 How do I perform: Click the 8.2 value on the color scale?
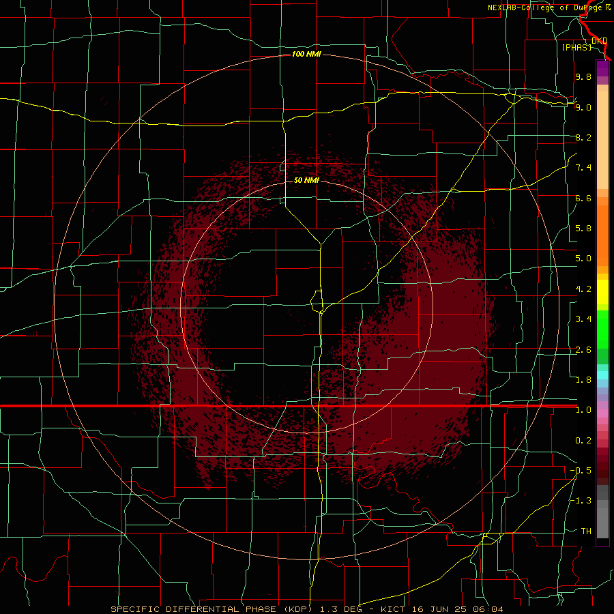pos(583,137)
